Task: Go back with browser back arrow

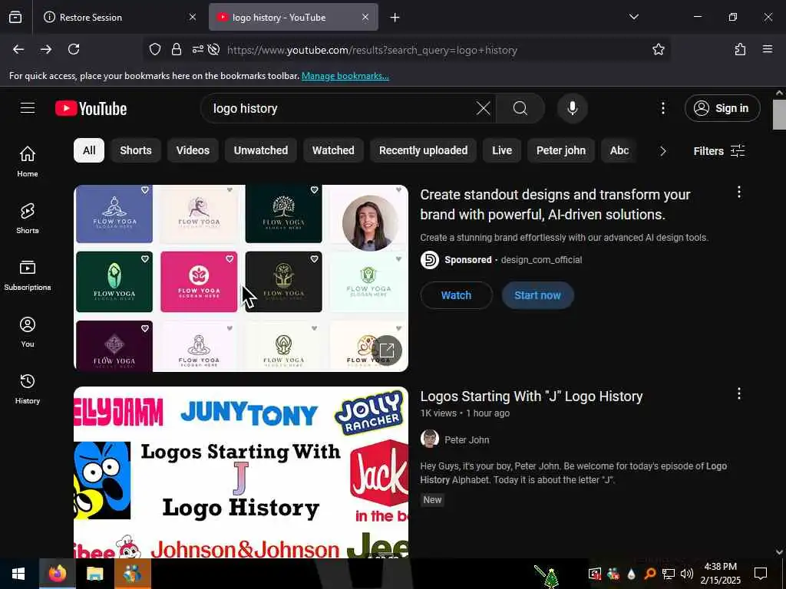Action: (x=18, y=49)
